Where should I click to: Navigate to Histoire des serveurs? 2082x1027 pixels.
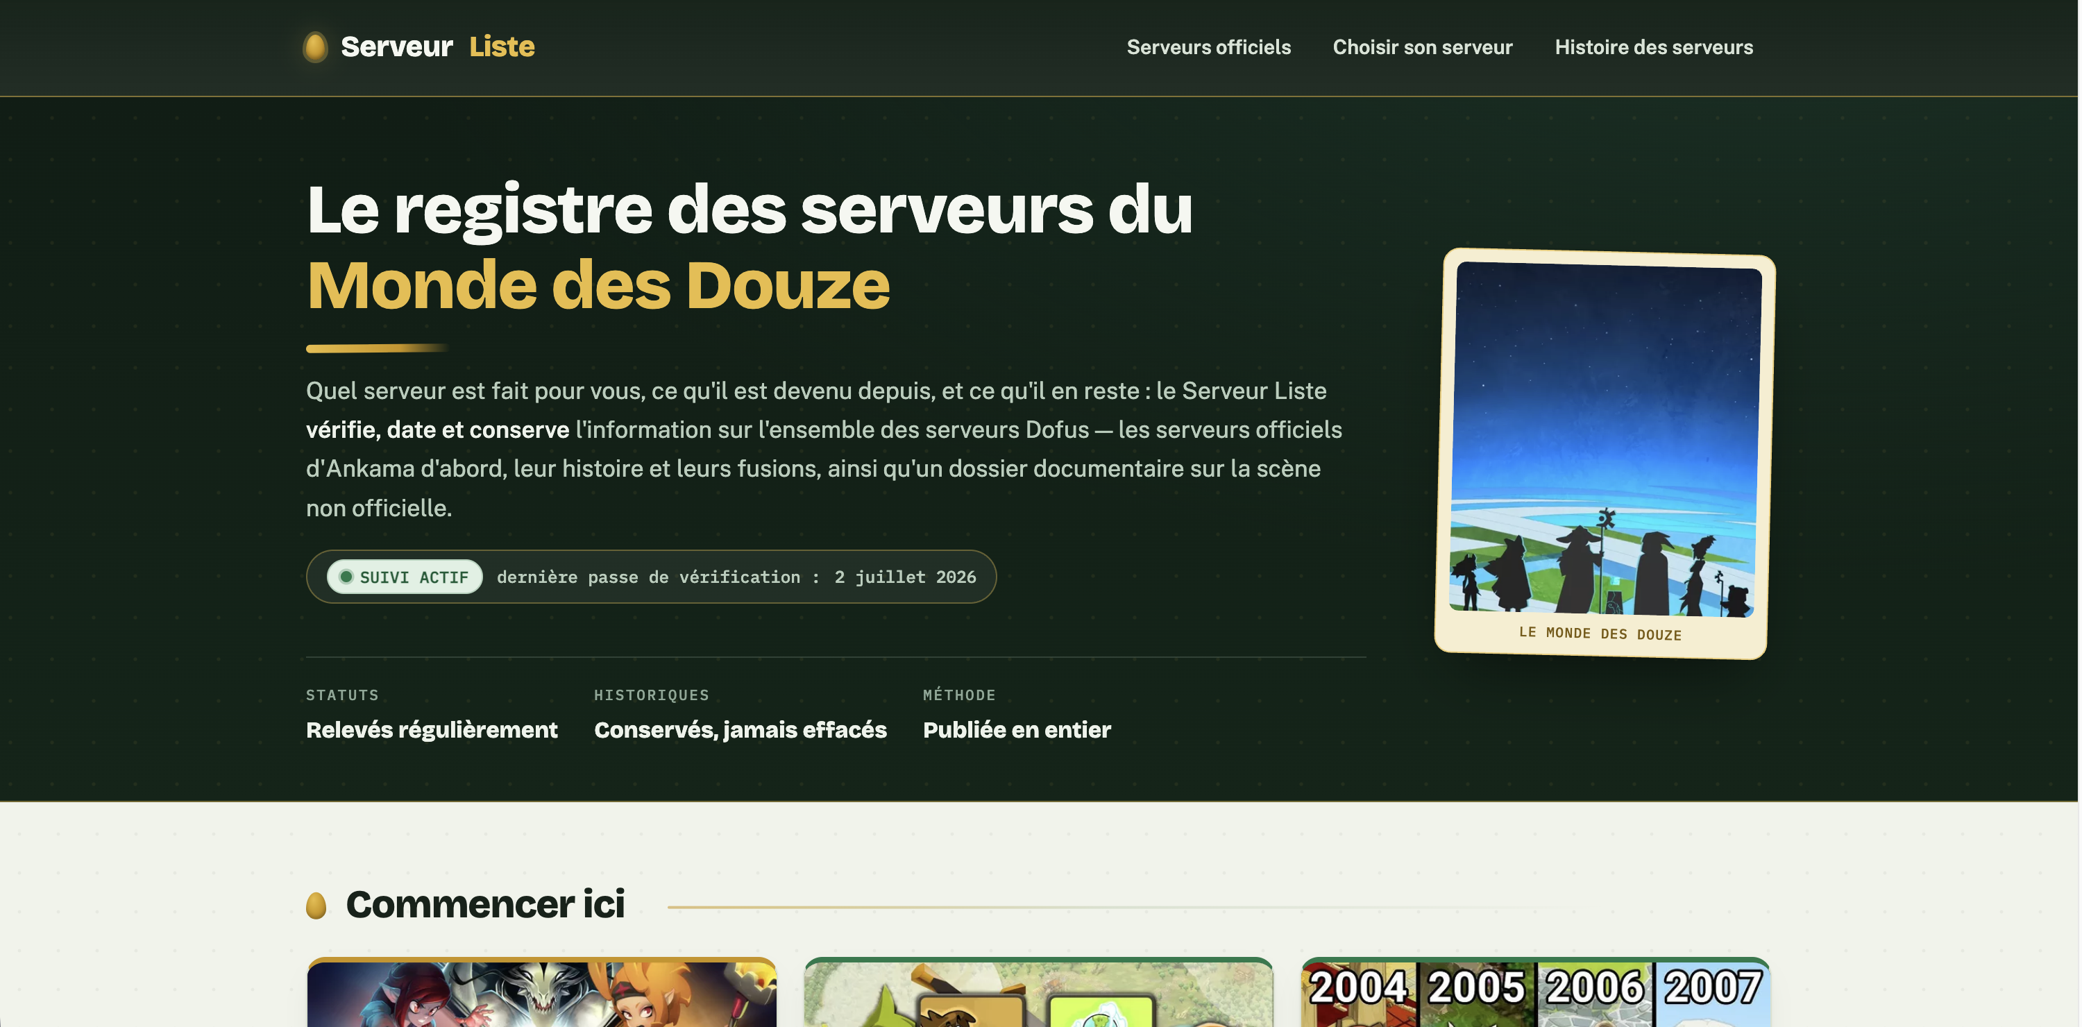point(1654,47)
